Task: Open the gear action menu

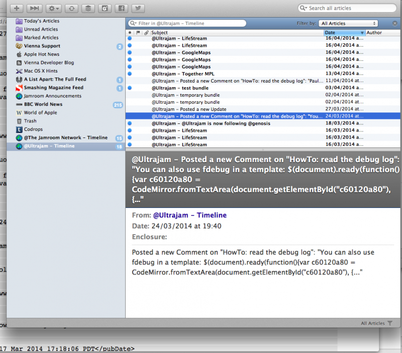Action: pyautogui.click(x=53, y=9)
